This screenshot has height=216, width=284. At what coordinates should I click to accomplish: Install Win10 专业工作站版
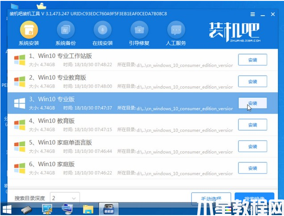pos(253,60)
